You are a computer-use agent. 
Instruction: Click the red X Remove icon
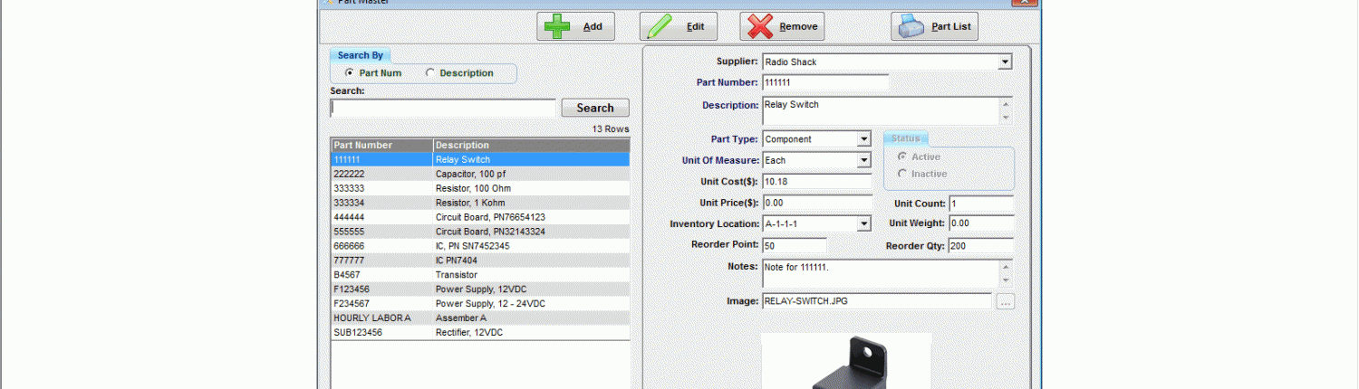click(761, 26)
